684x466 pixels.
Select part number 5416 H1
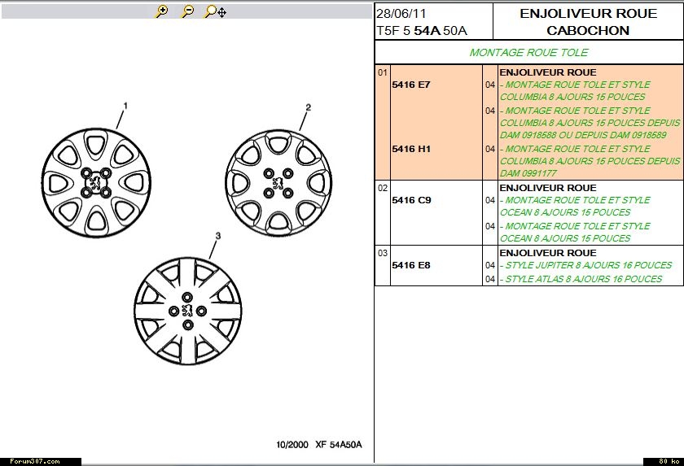[411, 150]
